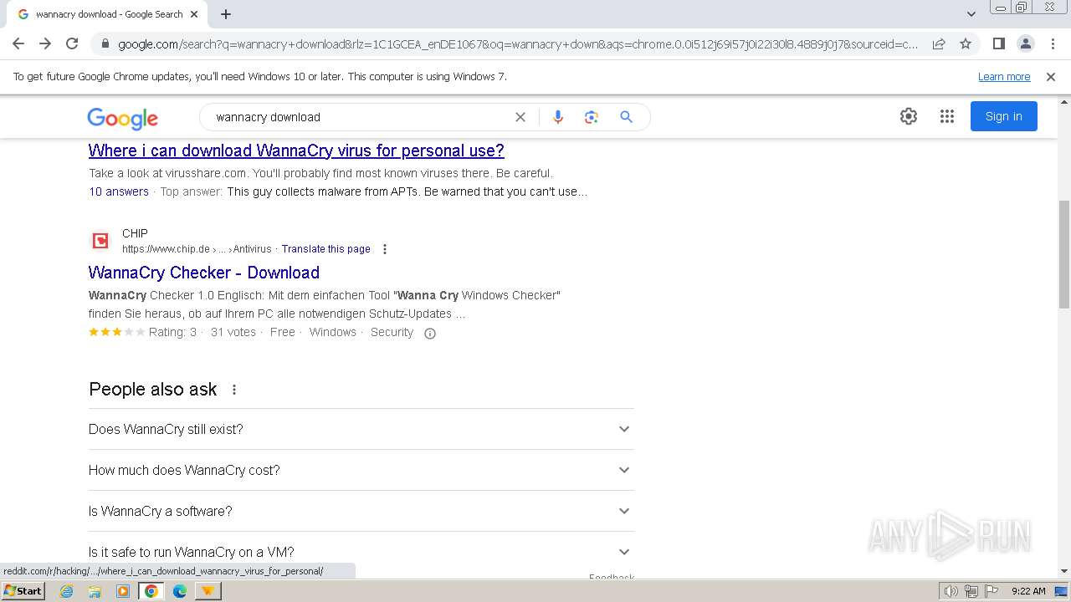Open new tab with plus button

pos(226,14)
